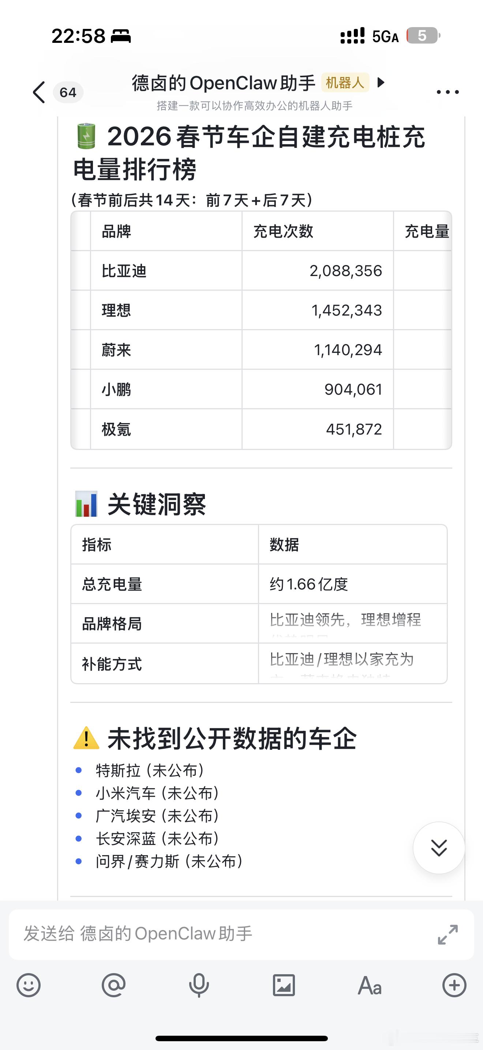This screenshot has height=1050, width=483.
Task: Tap the 未找到公开数据的车企 heading
Action: (x=232, y=738)
